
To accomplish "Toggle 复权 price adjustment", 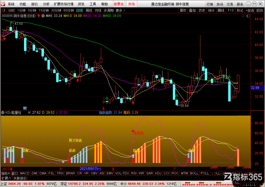I will [183, 10].
